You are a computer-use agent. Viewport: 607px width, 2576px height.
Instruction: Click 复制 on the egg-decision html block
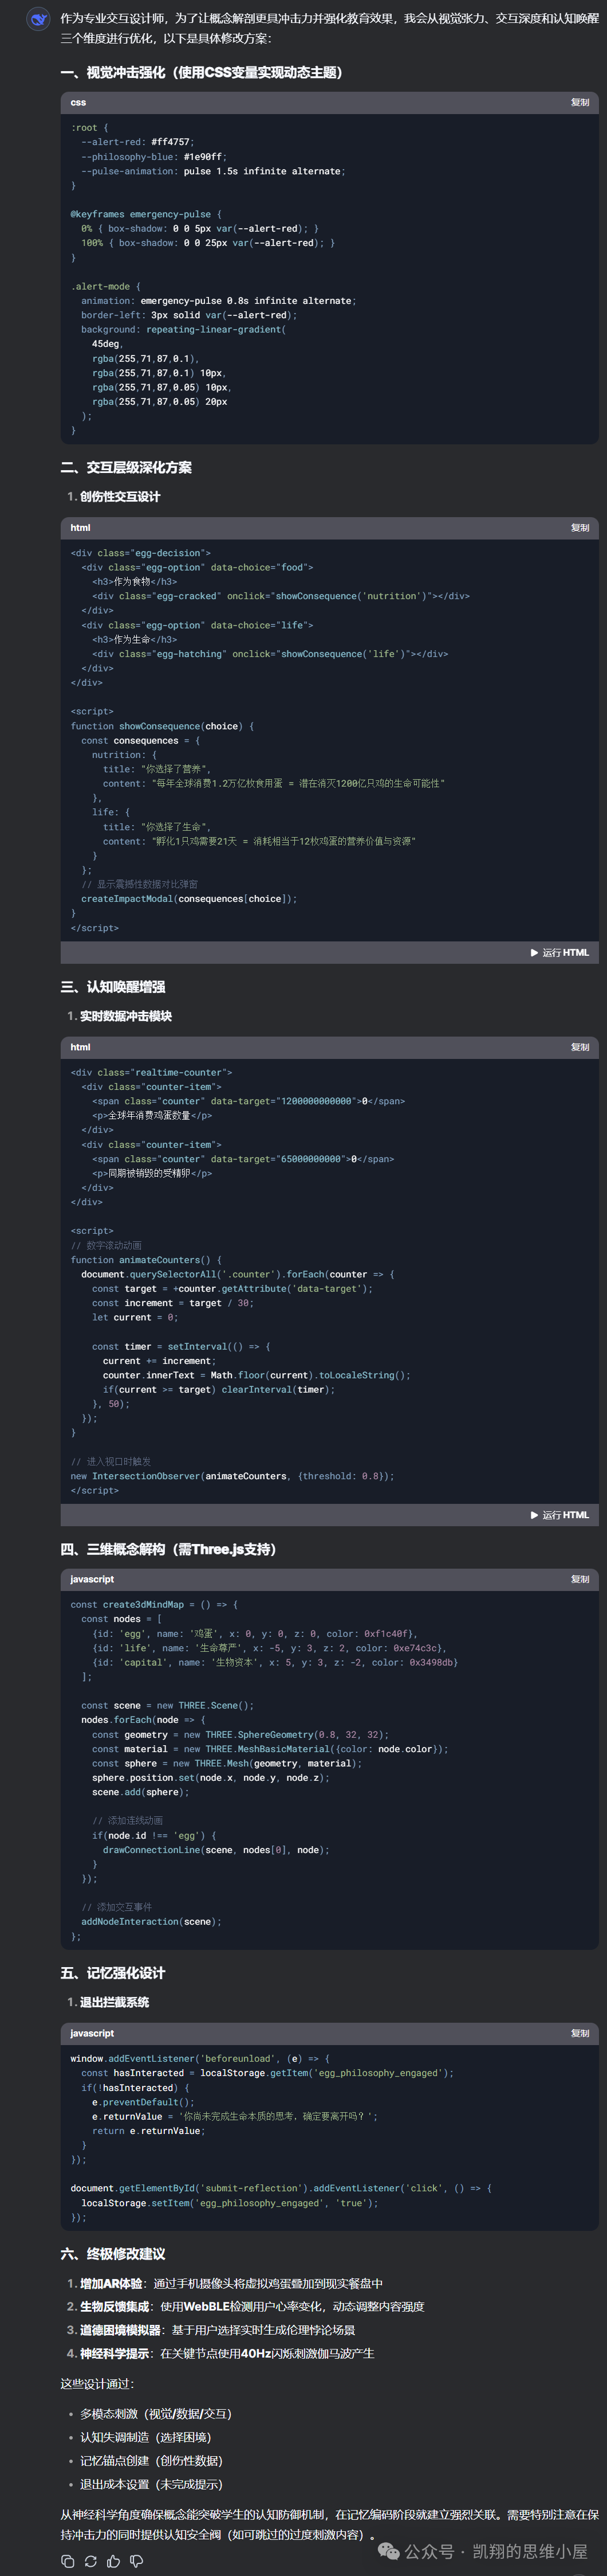[579, 527]
